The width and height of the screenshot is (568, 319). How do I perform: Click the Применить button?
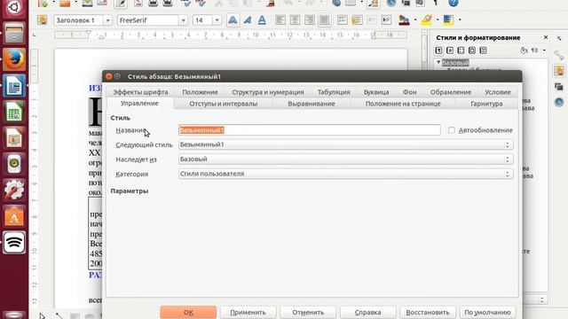248,312
